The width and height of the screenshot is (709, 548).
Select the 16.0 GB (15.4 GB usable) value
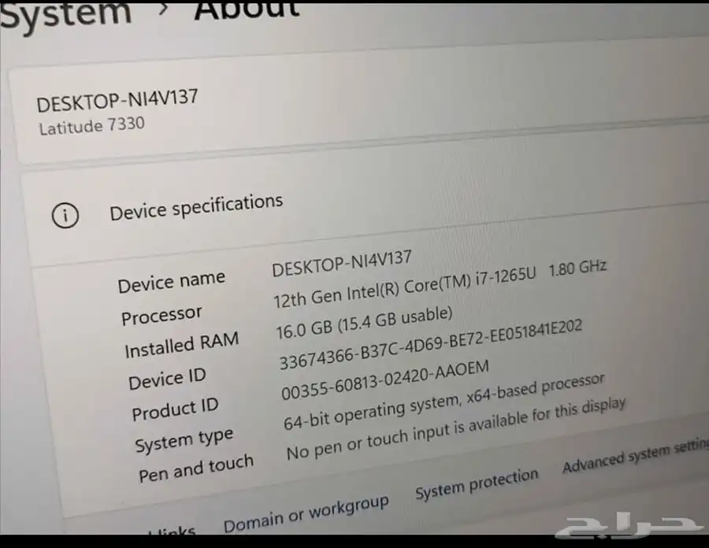(x=364, y=324)
